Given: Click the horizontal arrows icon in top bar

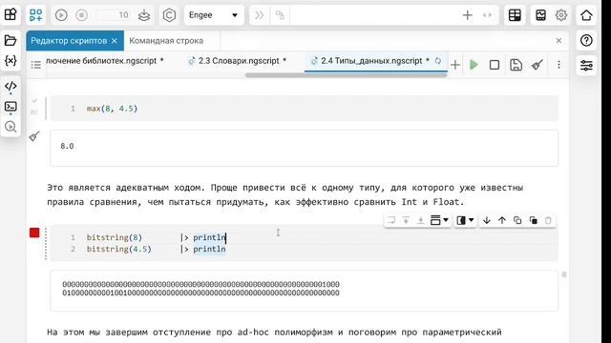Looking at the screenshot, I should (x=487, y=15).
